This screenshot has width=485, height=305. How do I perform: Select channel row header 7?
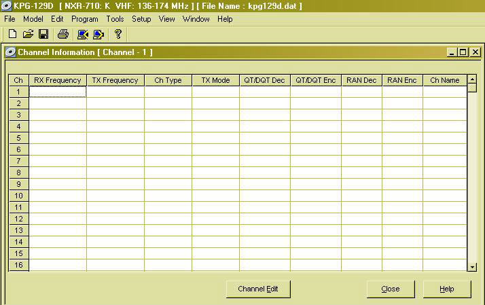(18, 161)
